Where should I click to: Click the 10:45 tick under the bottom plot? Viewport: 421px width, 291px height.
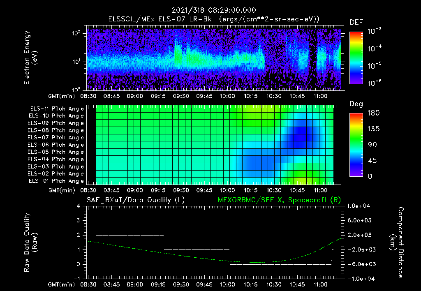297,284
